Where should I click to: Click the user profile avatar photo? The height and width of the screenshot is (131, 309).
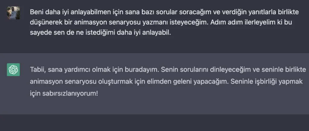point(13,13)
